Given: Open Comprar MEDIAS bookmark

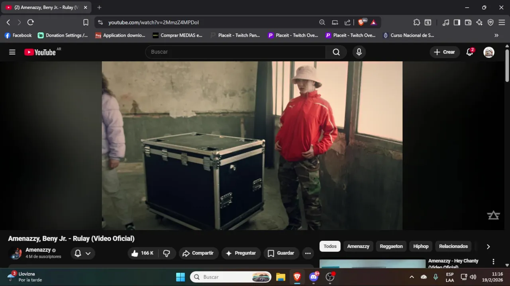Looking at the screenshot, I should (178, 35).
